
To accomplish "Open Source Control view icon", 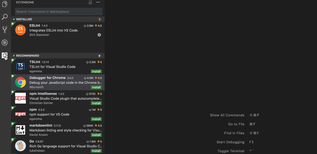I will pyautogui.click(x=5, y=30).
